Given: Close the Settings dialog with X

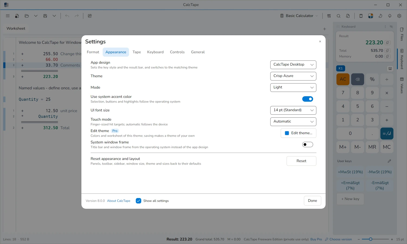Looking at the screenshot, I should (x=320, y=41).
